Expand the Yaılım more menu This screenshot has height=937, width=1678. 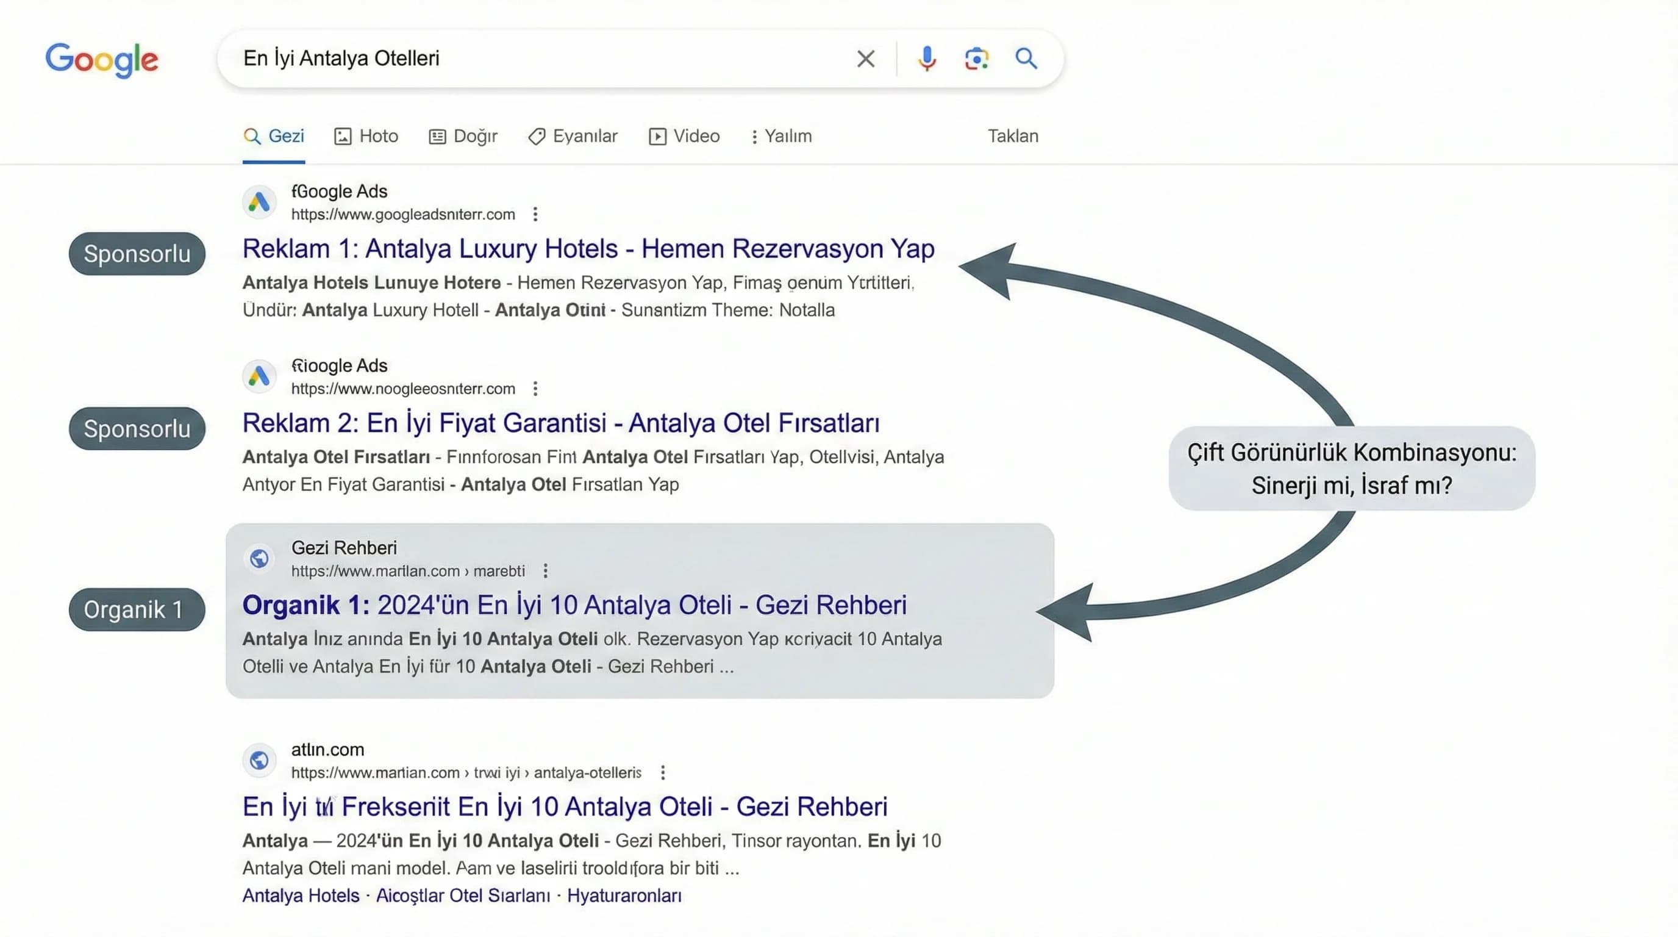tap(780, 136)
